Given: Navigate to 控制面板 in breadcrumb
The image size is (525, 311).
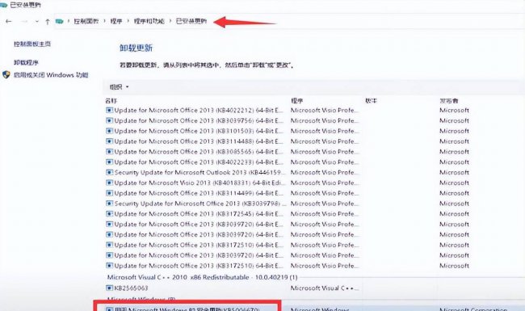Looking at the screenshot, I should click(x=86, y=21).
